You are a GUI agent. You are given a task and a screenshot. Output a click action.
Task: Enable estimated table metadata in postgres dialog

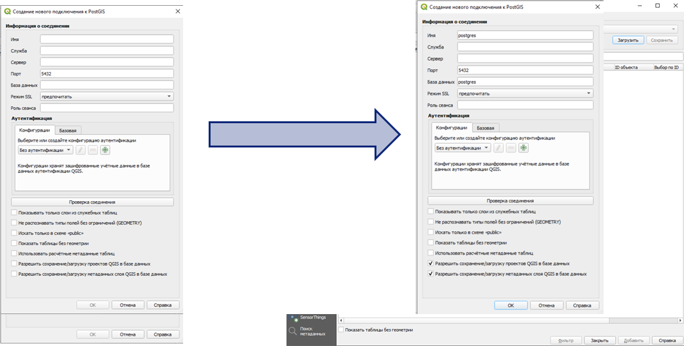pos(431,253)
